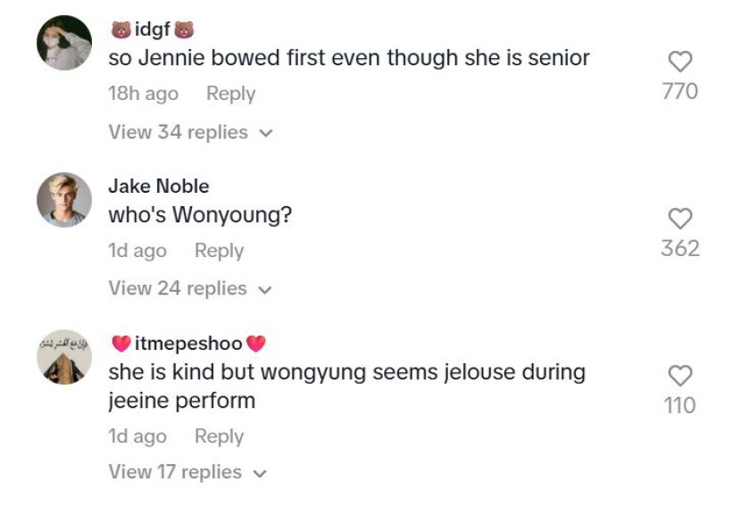Reply to idgf's comment
The height and width of the screenshot is (506, 732).
[230, 94]
